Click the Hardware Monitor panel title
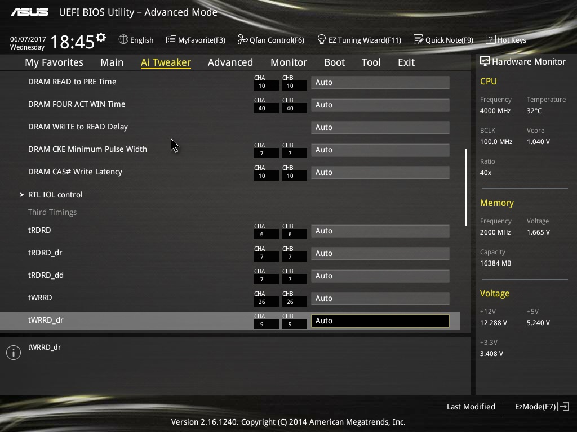577x432 pixels. tap(529, 62)
